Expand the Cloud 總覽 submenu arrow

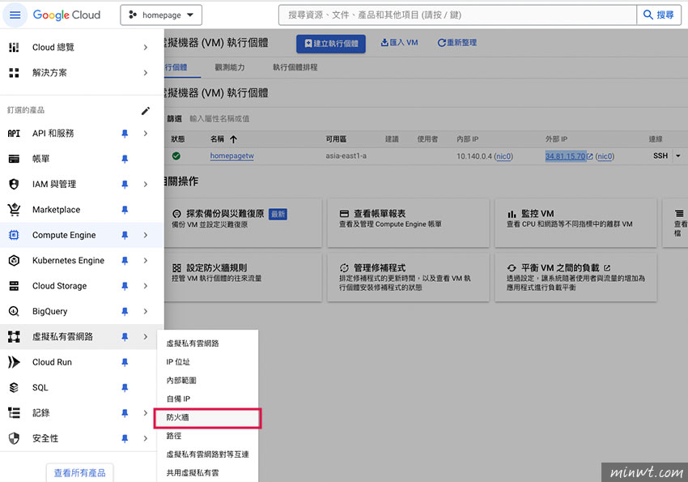click(145, 47)
